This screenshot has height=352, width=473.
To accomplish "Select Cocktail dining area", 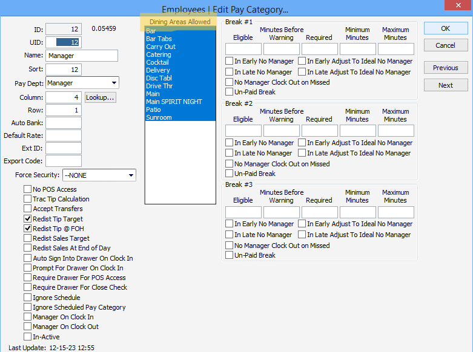I will point(180,62).
